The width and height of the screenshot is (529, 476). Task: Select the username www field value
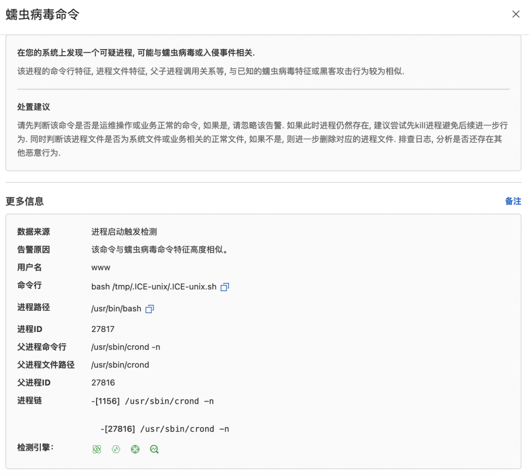[x=101, y=267]
